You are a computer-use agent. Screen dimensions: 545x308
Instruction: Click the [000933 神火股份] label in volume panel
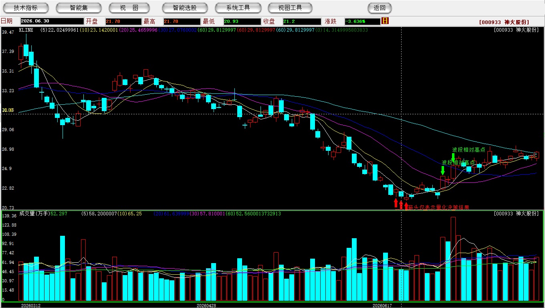point(517,214)
